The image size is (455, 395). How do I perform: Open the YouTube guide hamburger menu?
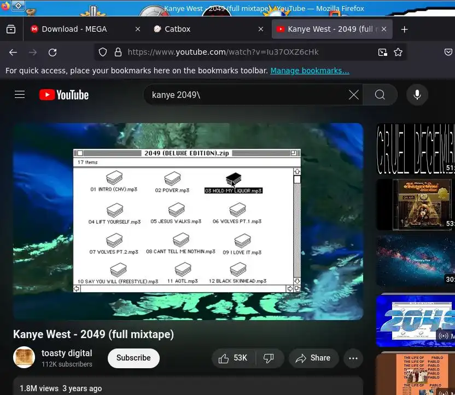pos(20,95)
